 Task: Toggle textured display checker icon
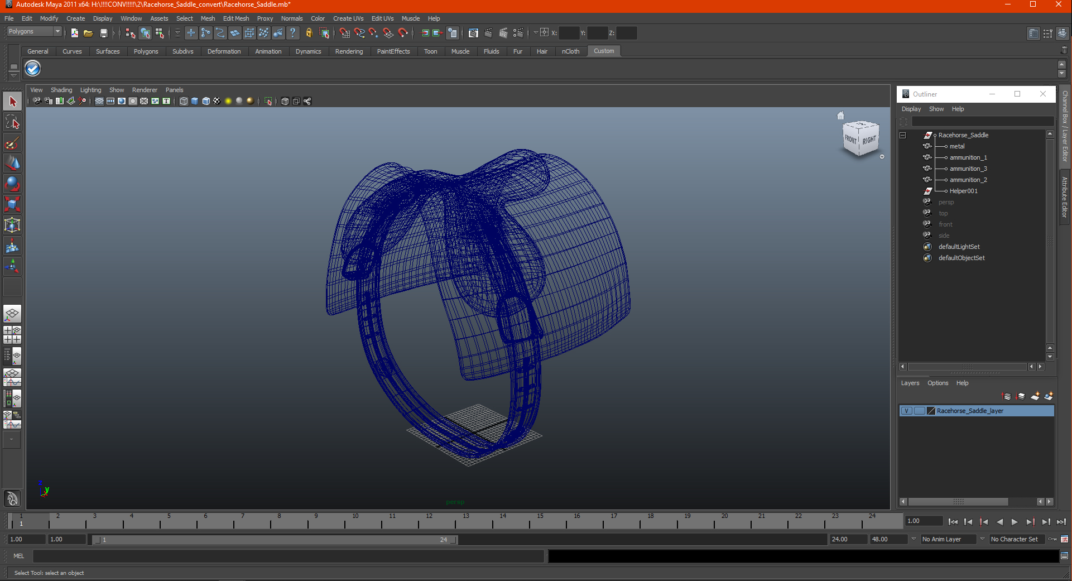click(217, 101)
